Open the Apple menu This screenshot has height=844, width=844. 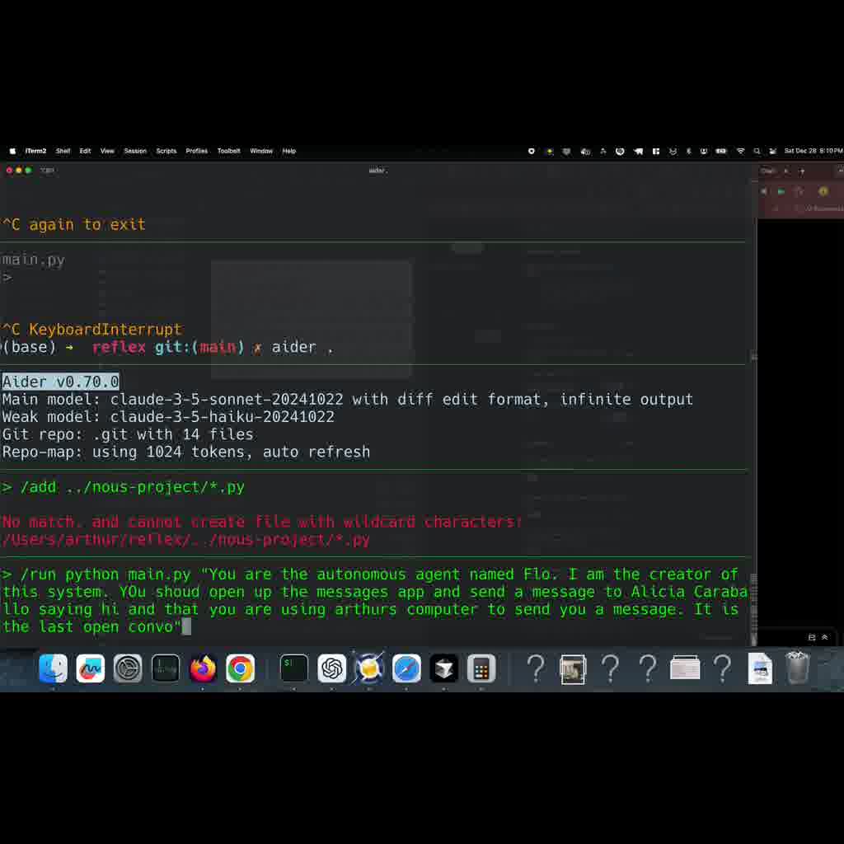coord(12,152)
